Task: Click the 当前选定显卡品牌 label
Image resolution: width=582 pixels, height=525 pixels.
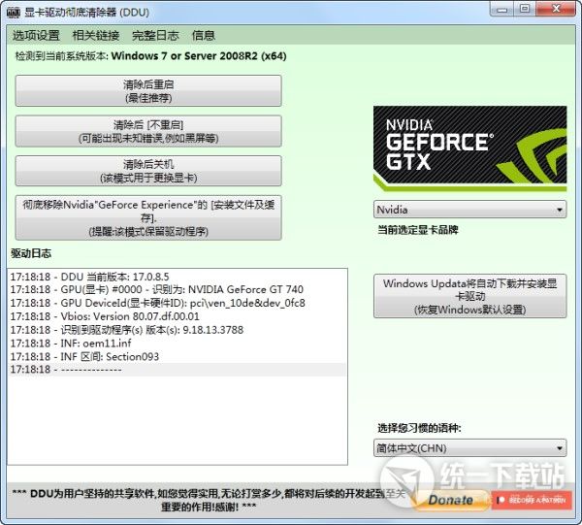Action: (417, 230)
